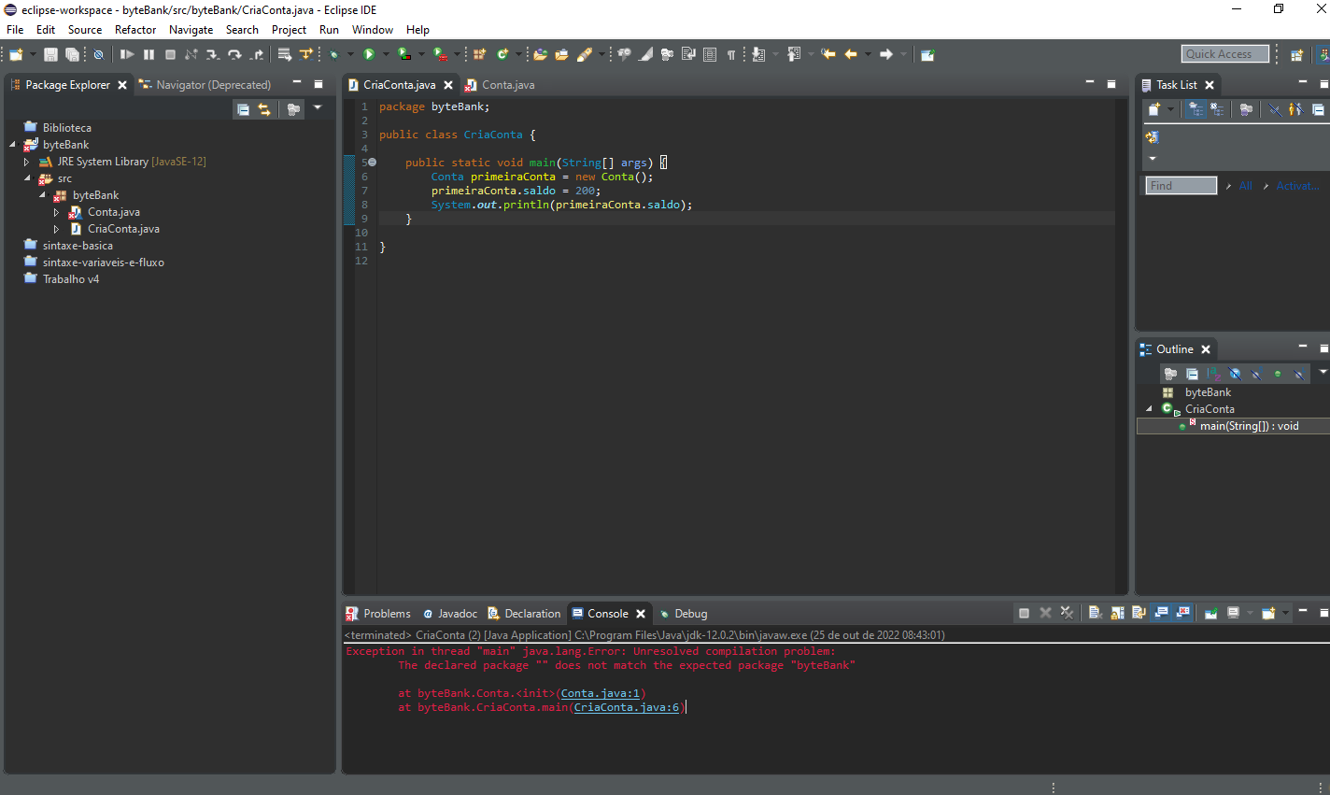Expand Conta.java in Package Explorer

pyautogui.click(x=57, y=212)
